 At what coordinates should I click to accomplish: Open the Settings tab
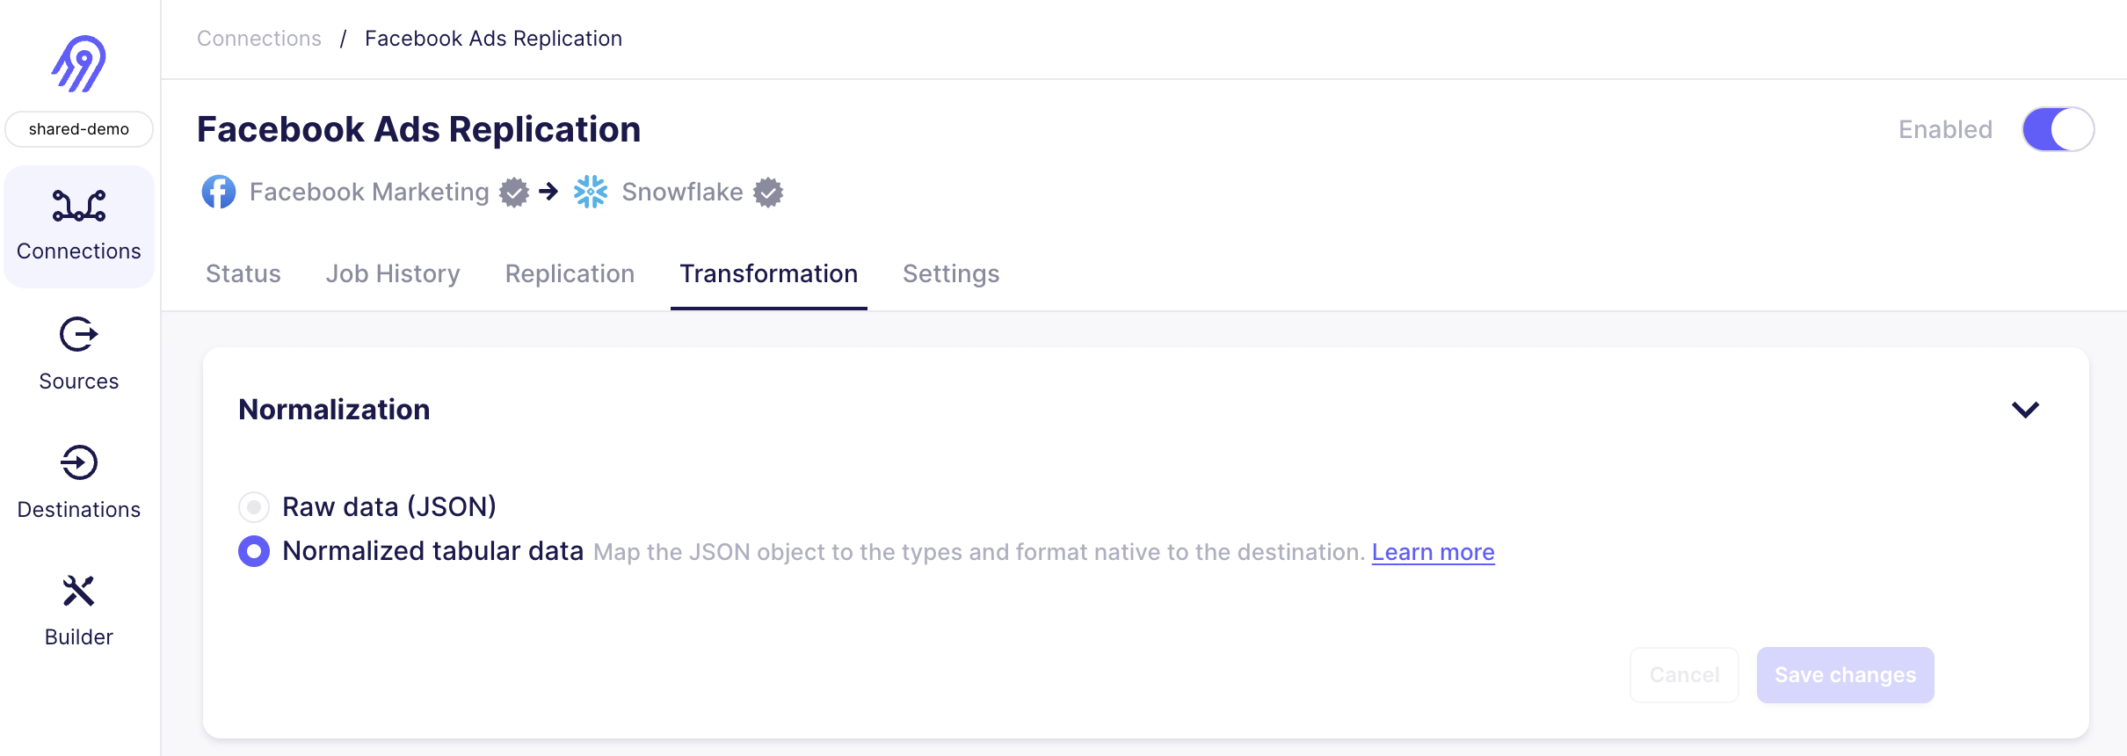[951, 274]
